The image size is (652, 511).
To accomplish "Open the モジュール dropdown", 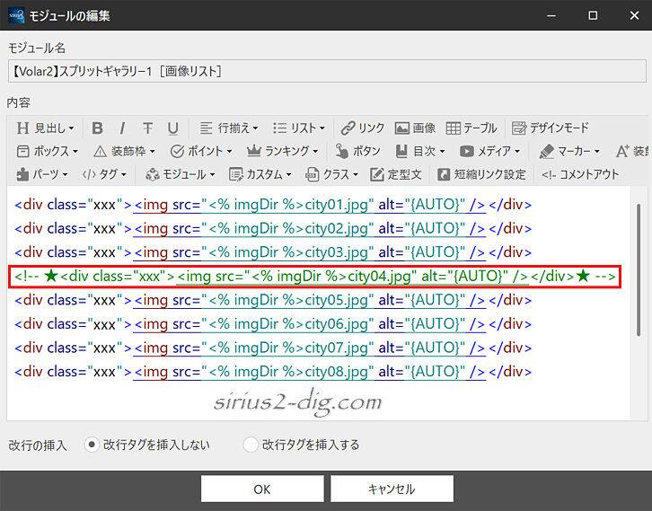I will pos(180,174).
